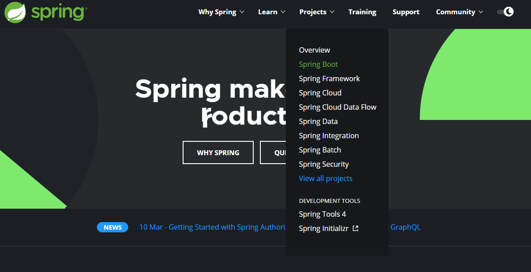Go to Spring Security project
This screenshot has width=531, height=272.
[x=324, y=164]
